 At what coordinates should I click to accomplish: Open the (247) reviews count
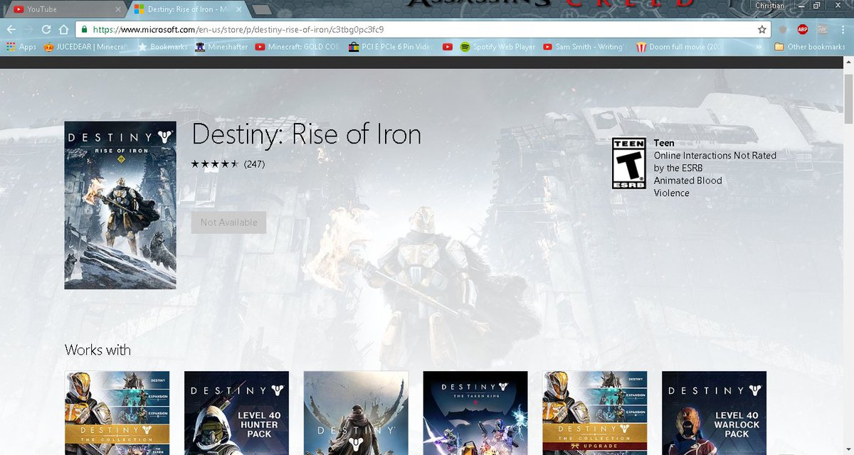[254, 164]
